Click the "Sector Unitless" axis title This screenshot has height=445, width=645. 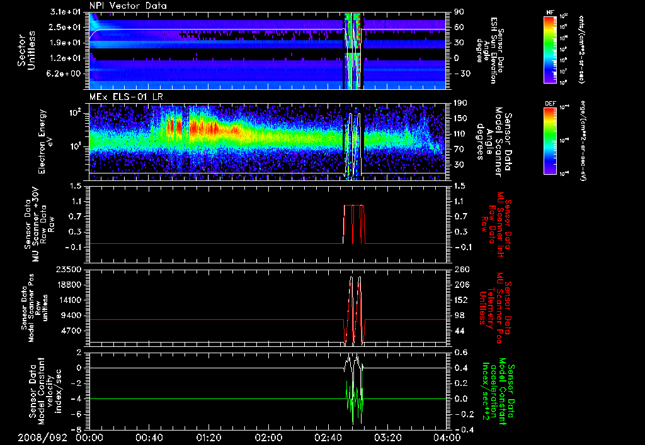pos(25,50)
